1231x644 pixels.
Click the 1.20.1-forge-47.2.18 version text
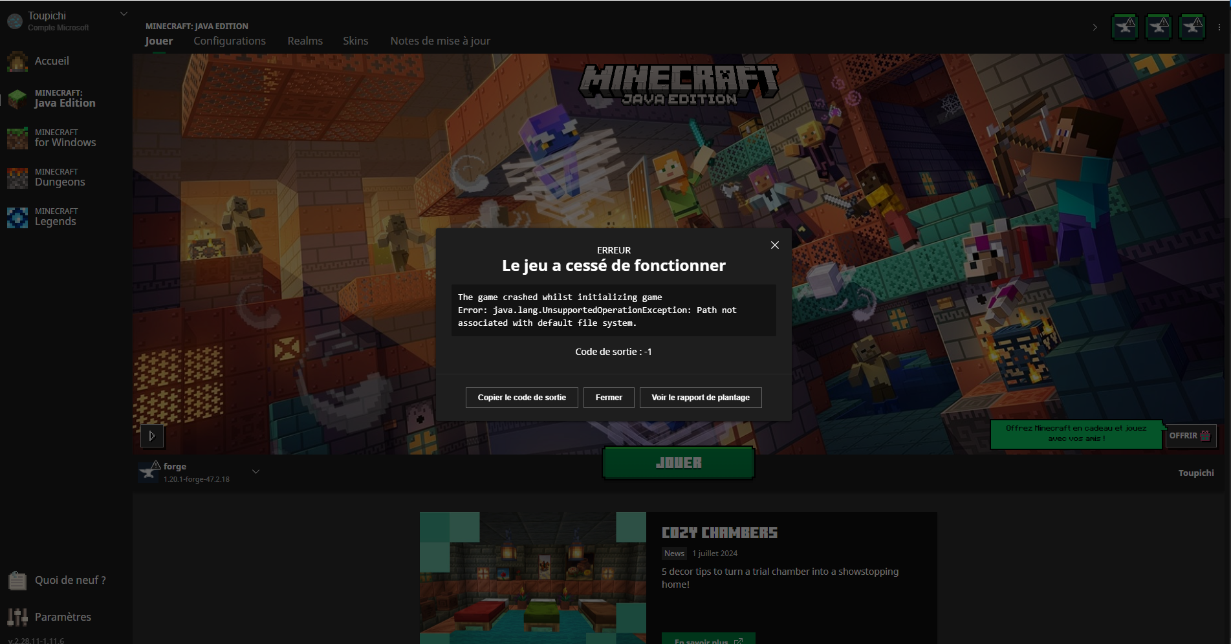coord(197,479)
